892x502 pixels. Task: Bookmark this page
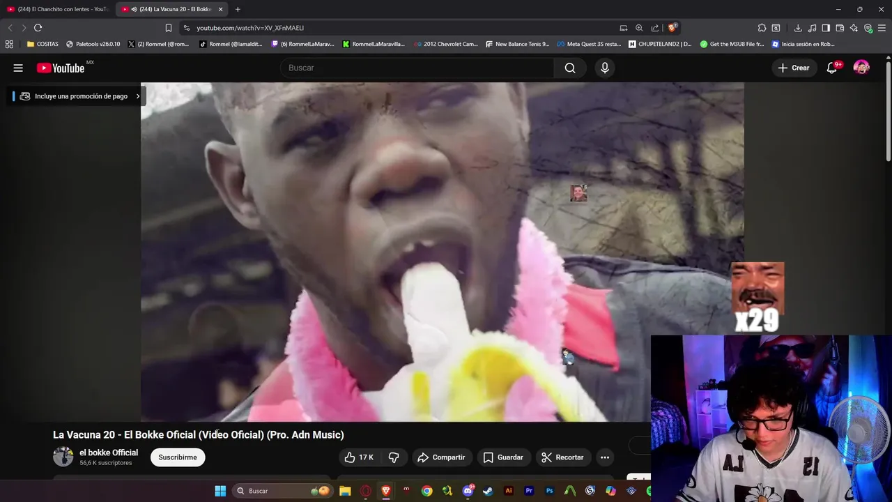tap(168, 28)
